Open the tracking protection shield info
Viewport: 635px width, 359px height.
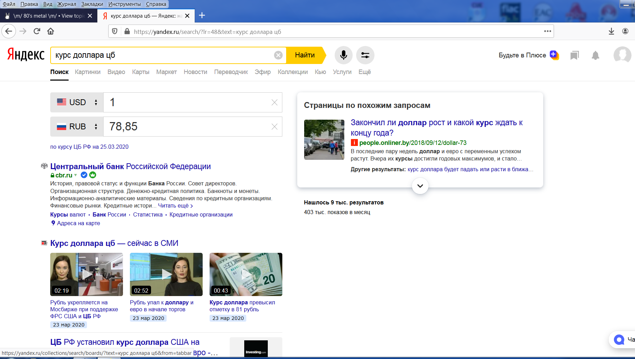tap(115, 31)
